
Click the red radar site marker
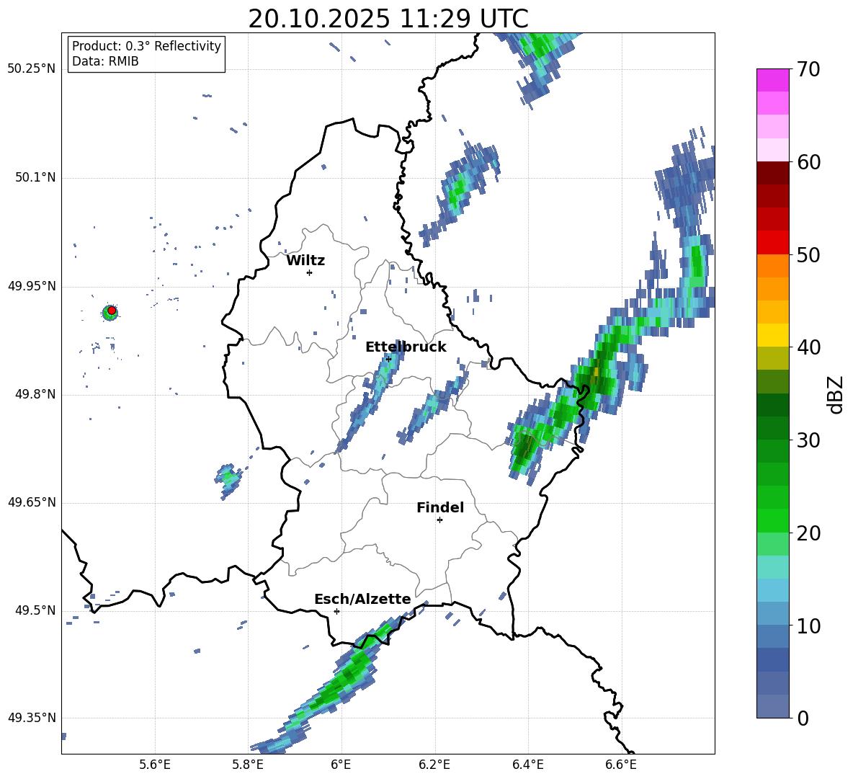pyautogui.click(x=112, y=311)
